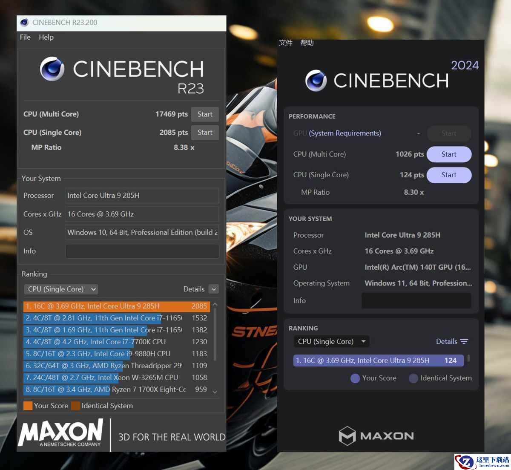Start CPU Multi Core test in Cinebench 2024

point(449,154)
